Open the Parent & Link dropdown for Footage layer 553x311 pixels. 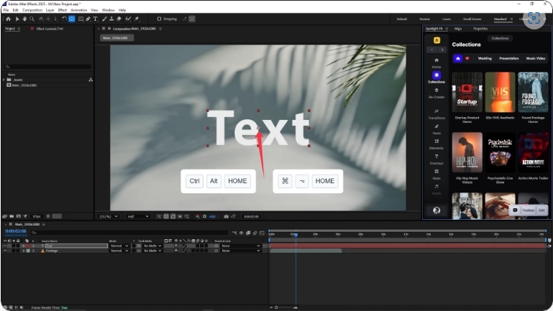click(241, 251)
